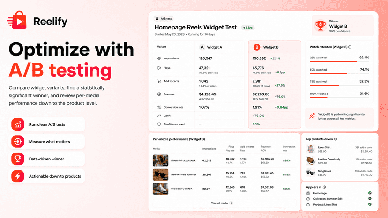Click the Homepage Reels Widget Test title
388x218 pixels.
coord(195,27)
